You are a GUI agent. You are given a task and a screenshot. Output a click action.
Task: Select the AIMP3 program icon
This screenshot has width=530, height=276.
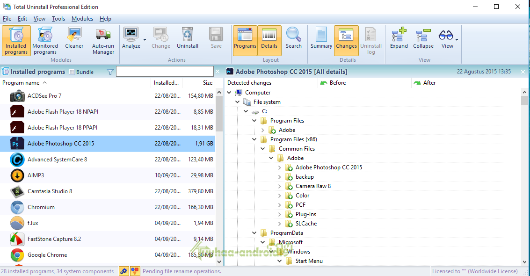click(x=17, y=175)
